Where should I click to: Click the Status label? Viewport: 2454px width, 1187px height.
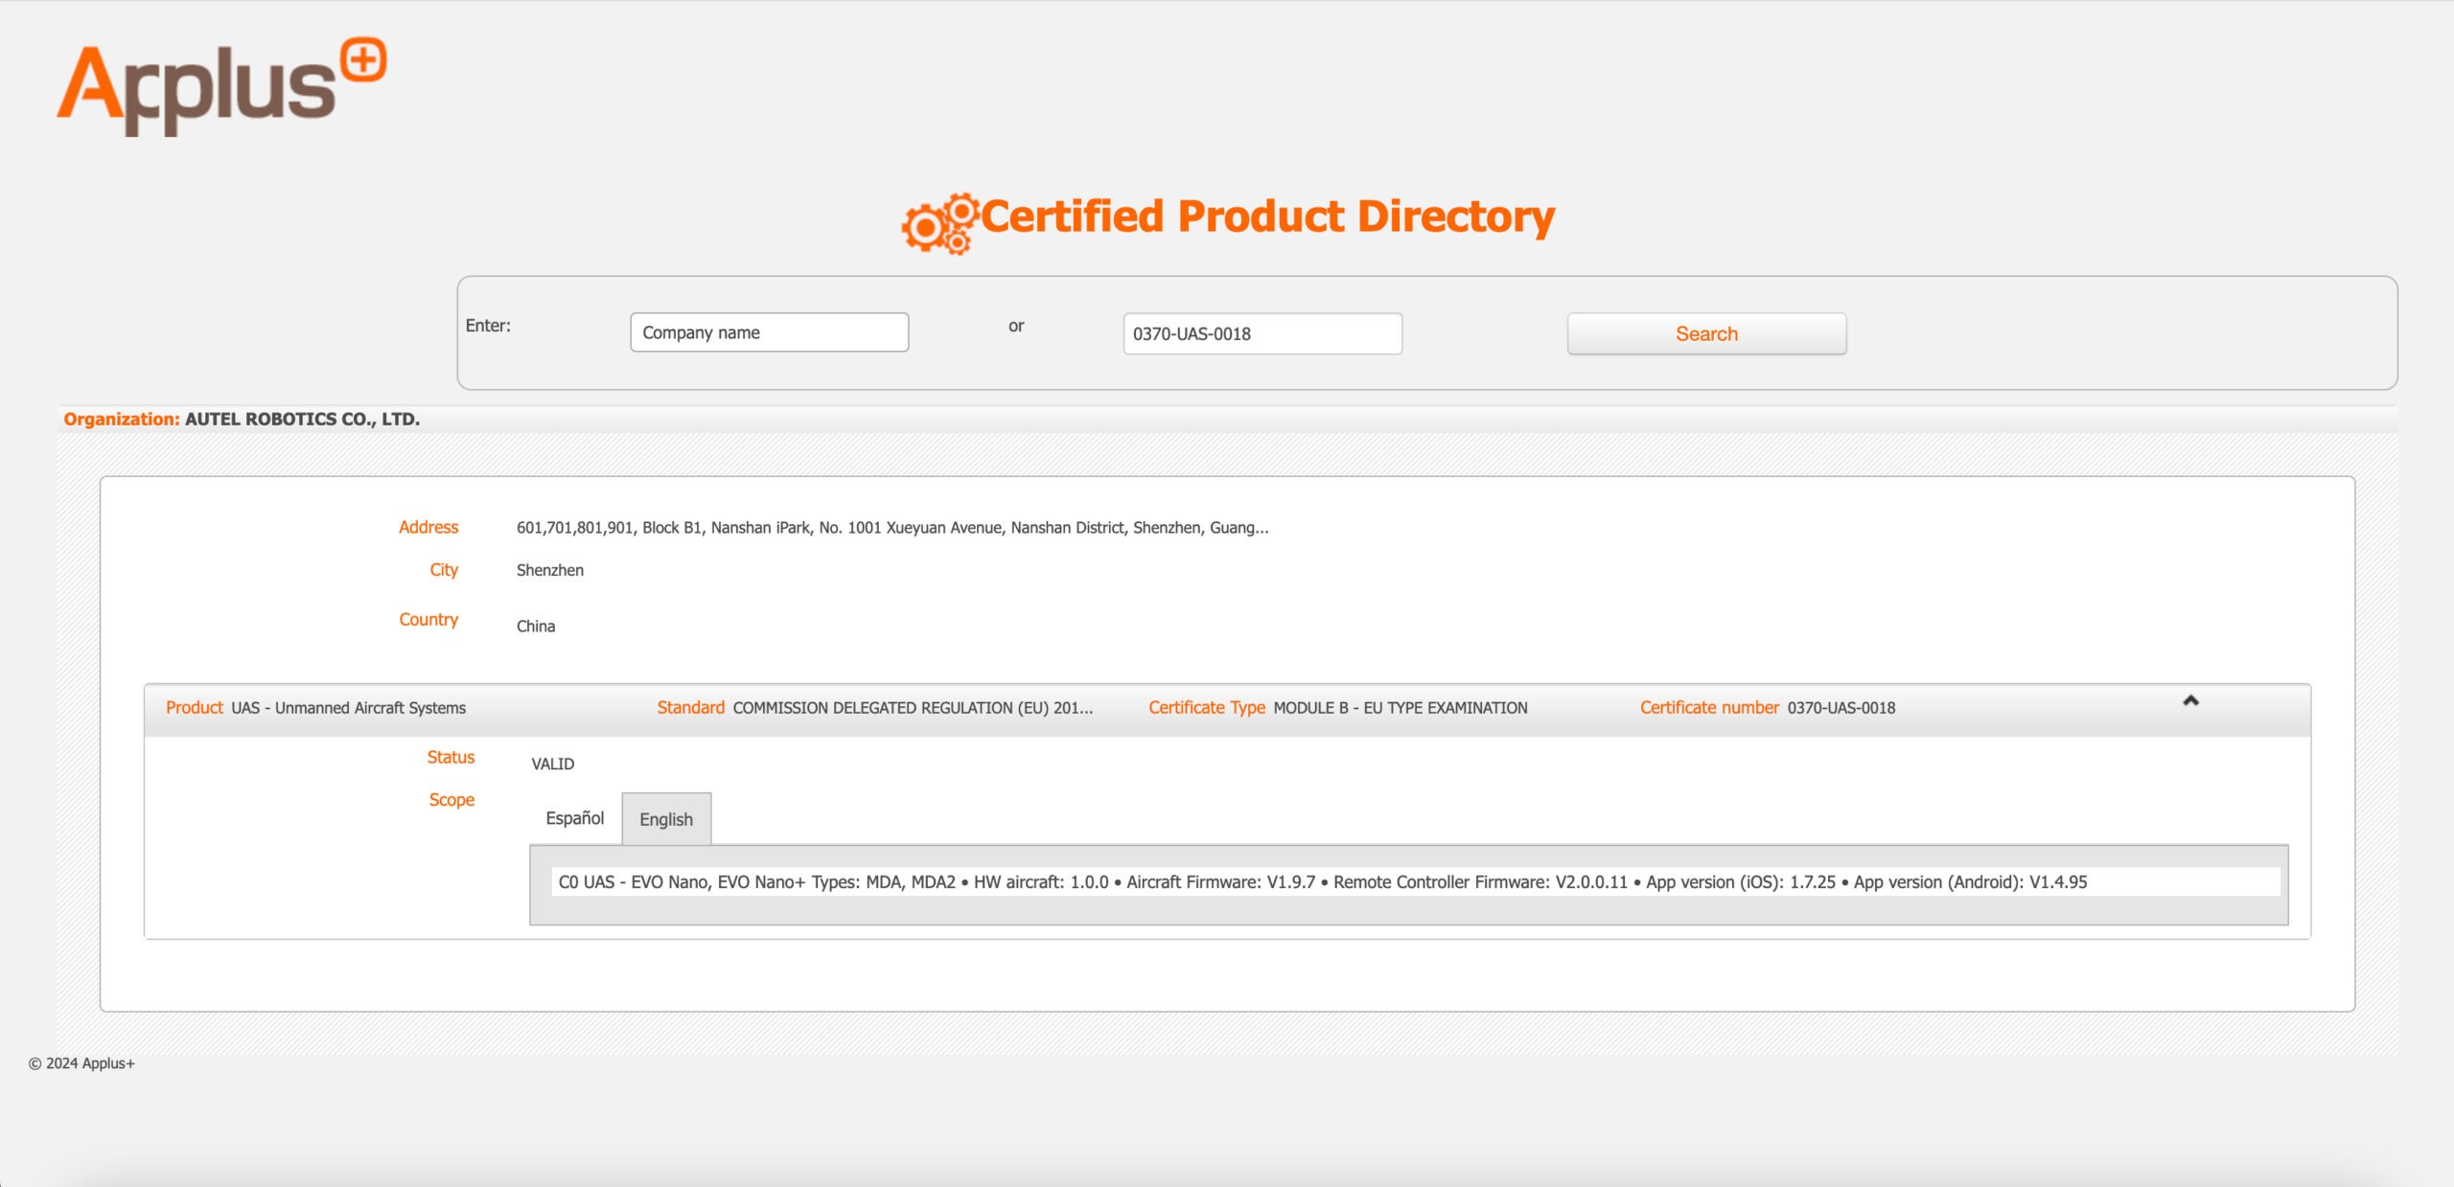(451, 757)
